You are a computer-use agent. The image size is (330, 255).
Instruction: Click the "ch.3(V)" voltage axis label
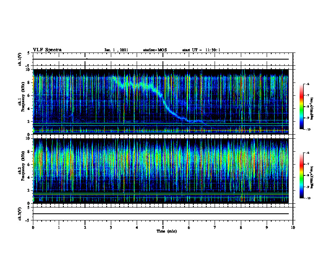20,214
